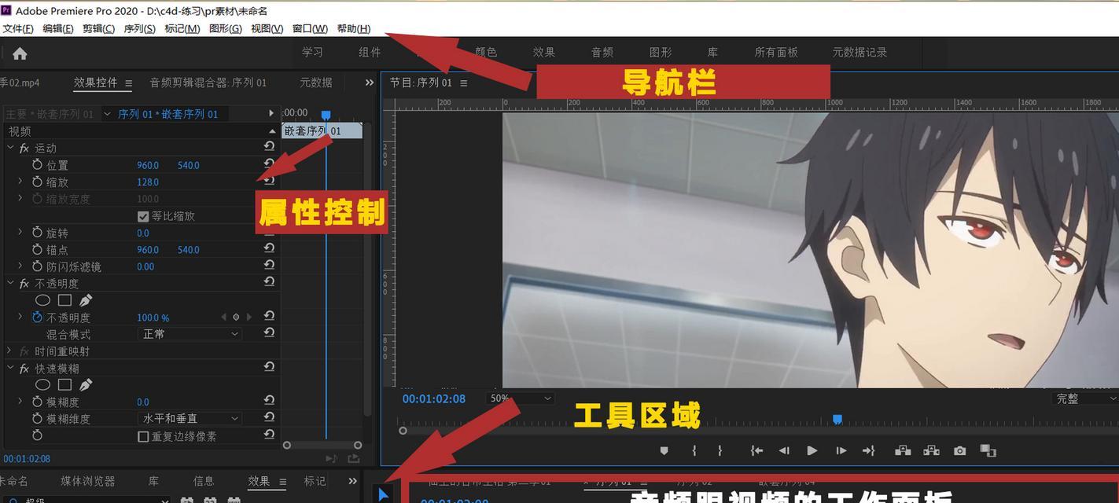This screenshot has height=503, width=1119.
Task: Create rectangle mask under 快速模糊 effect
Action: click(64, 385)
